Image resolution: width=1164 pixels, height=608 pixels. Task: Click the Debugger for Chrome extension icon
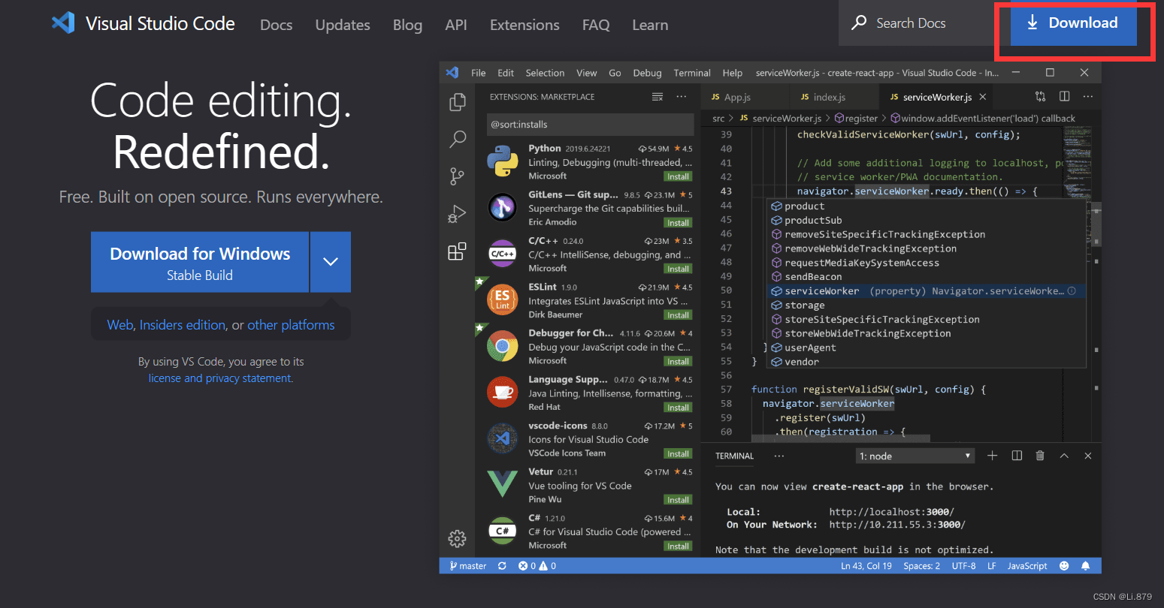[x=502, y=346]
